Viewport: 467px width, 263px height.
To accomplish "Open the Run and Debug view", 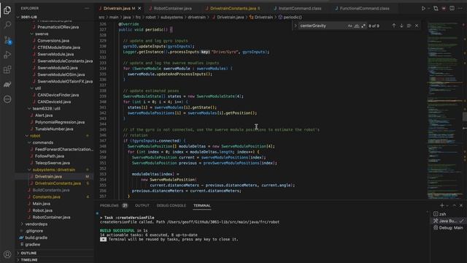I will click(7, 55).
